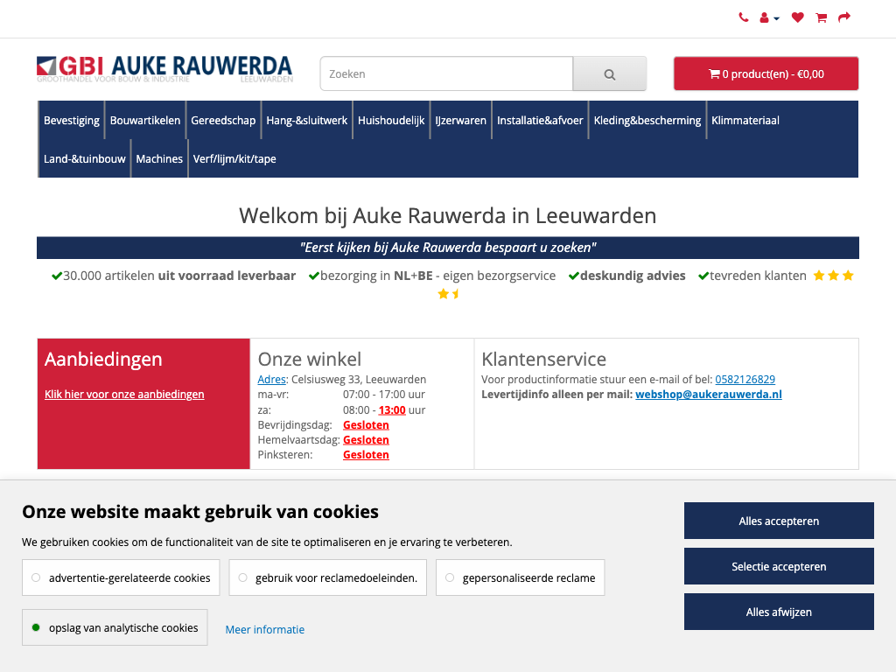Open the wishlist heart icon

click(x=797, y=17)
